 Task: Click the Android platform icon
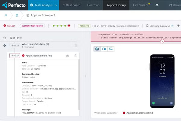point(178,26)
